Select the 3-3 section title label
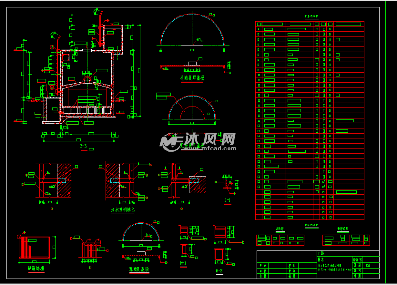The width and height of the screenshot is (397, 285). [x=83, y=146]
